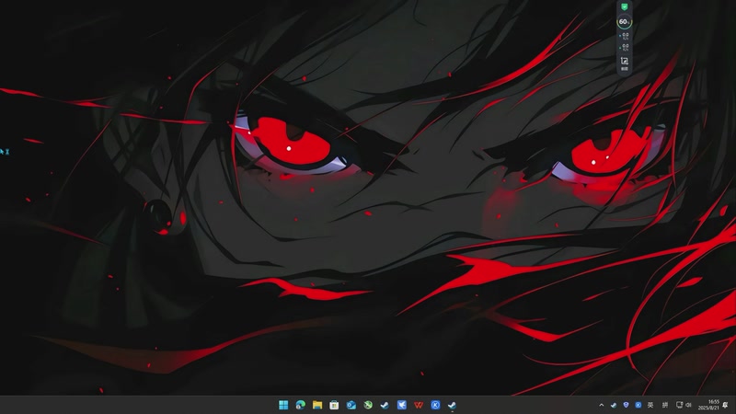Click the 60% memory usage ring

click(625, 21)
